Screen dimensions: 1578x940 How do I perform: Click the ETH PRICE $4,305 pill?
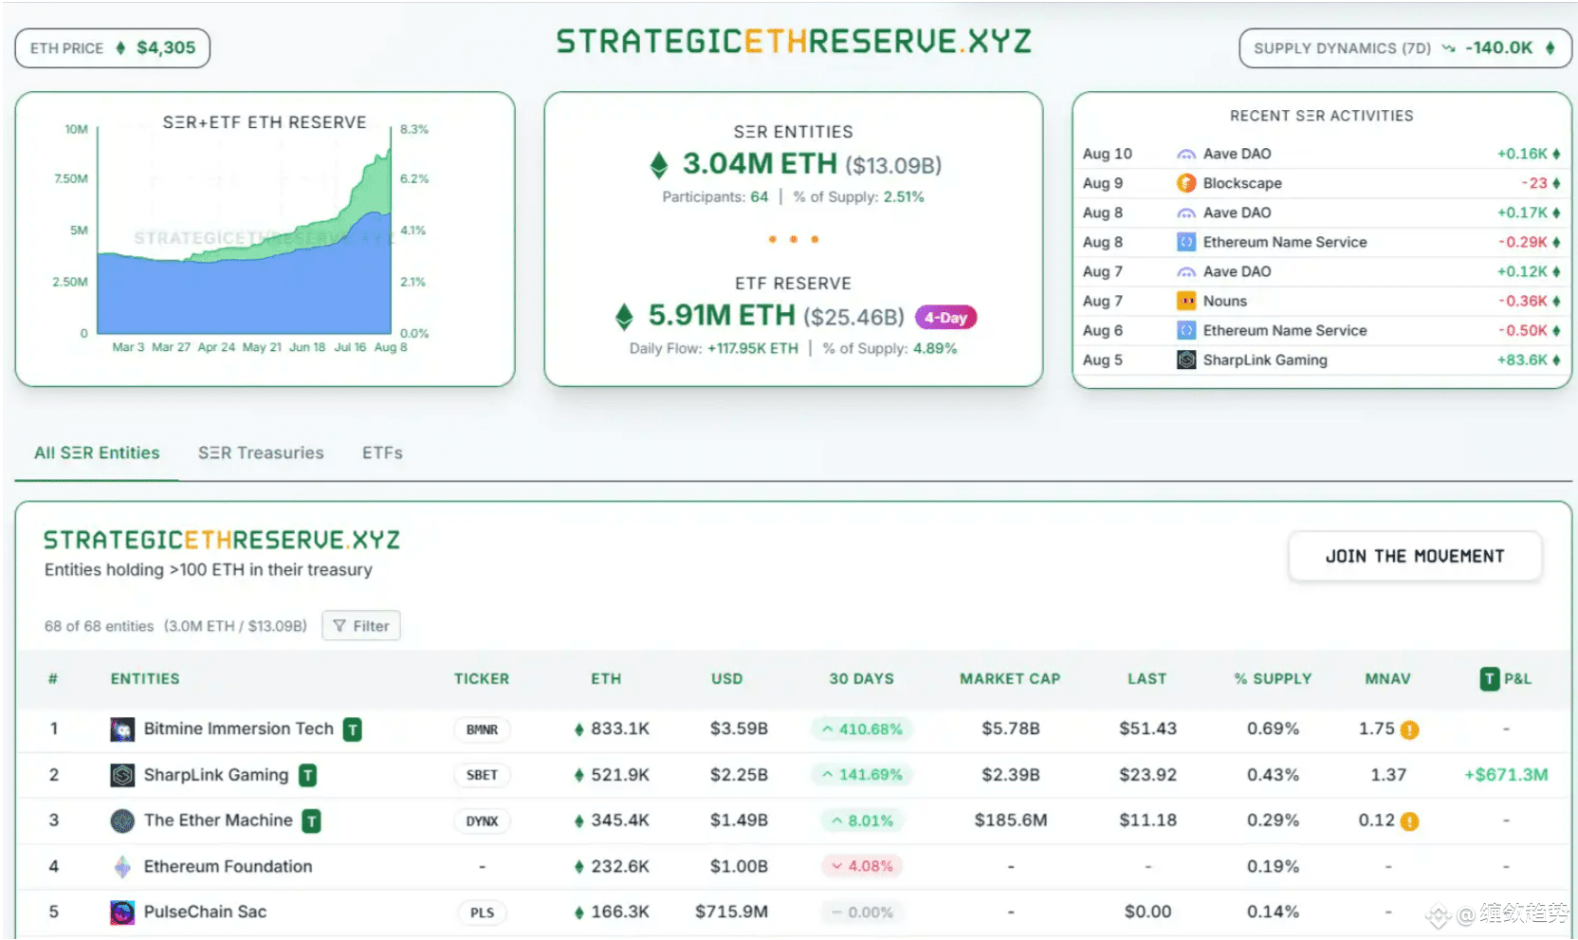(x=113, y=48)
